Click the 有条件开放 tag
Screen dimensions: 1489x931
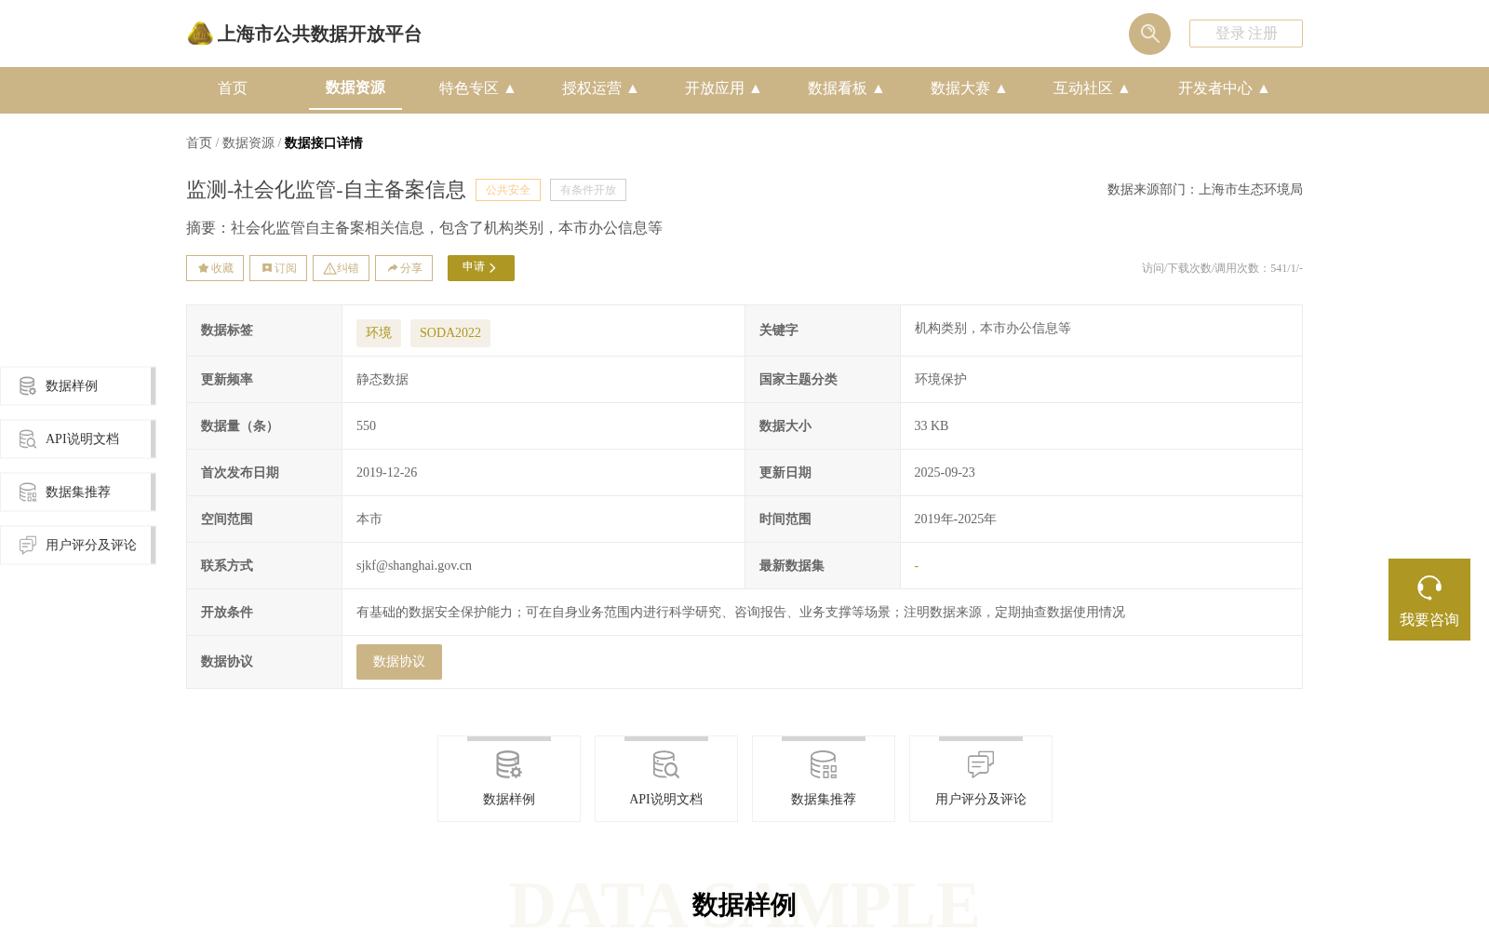pyautogui.click(x=588, y=190)
